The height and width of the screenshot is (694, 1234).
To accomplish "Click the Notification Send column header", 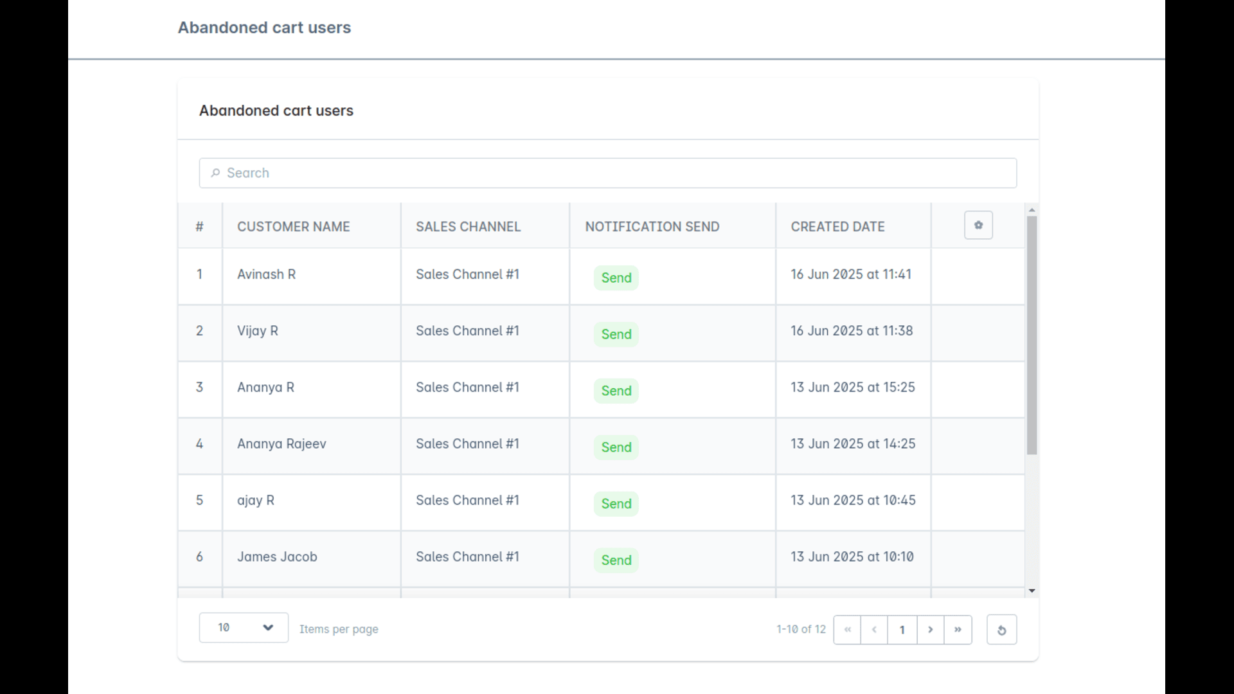I will point(652,226).
